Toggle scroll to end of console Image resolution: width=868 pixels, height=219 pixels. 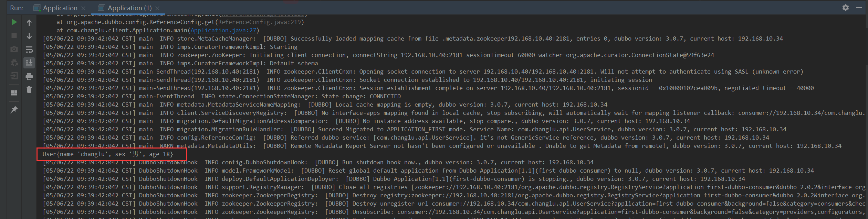29,63
